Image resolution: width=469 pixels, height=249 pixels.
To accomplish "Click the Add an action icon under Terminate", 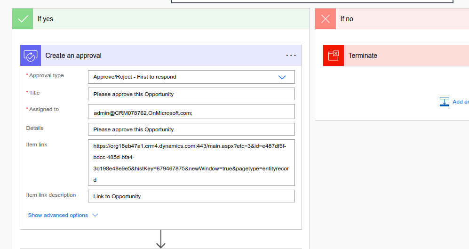I will [445, 102].
